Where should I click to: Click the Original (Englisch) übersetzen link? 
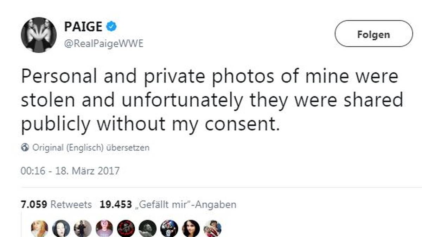pos(91,148)
